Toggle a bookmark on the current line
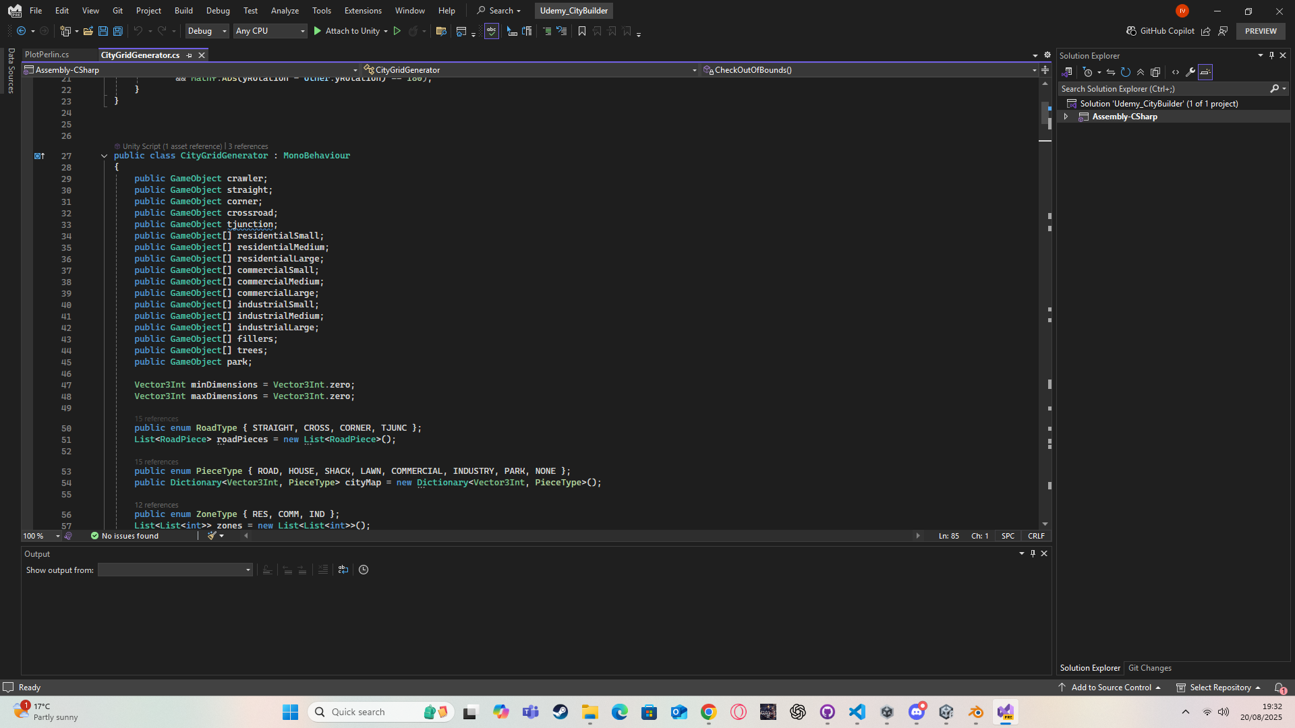 click(582, 31)
